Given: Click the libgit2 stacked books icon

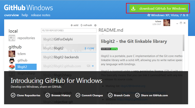Looking at the screenshot, I should click(12, 67).
